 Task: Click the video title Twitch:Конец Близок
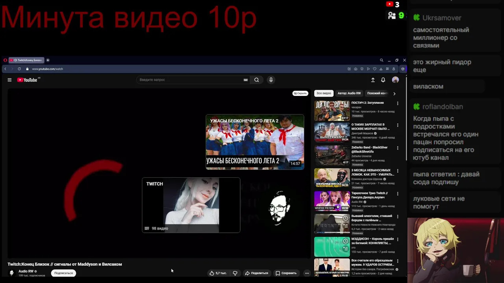(65, 264)
